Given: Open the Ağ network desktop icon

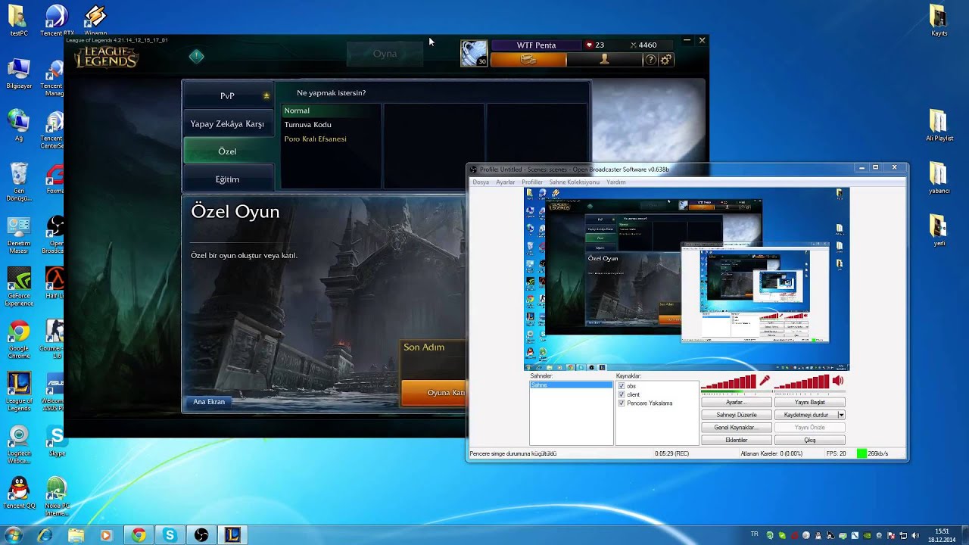Looking at the screenshot, I should (x=19, y=126).
